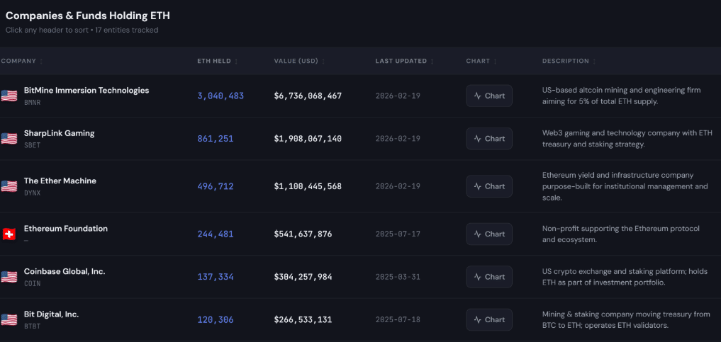721x342 pixels.
Task: Sort by the Last Updated column header
Action: (x=401, y=61)
